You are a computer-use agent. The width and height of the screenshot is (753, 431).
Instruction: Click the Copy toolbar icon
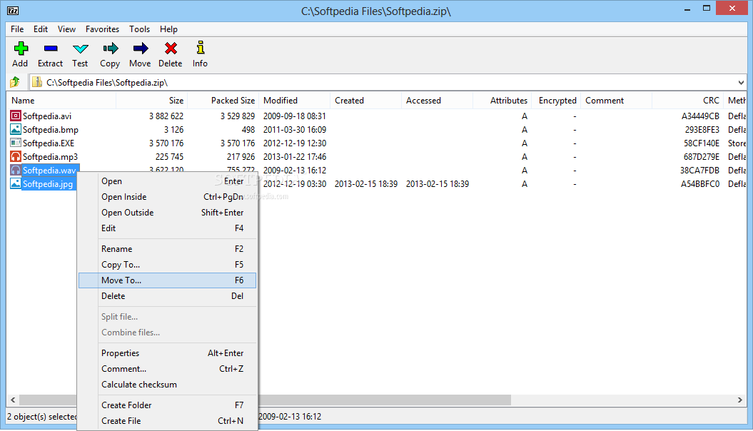tap(110, 49)
